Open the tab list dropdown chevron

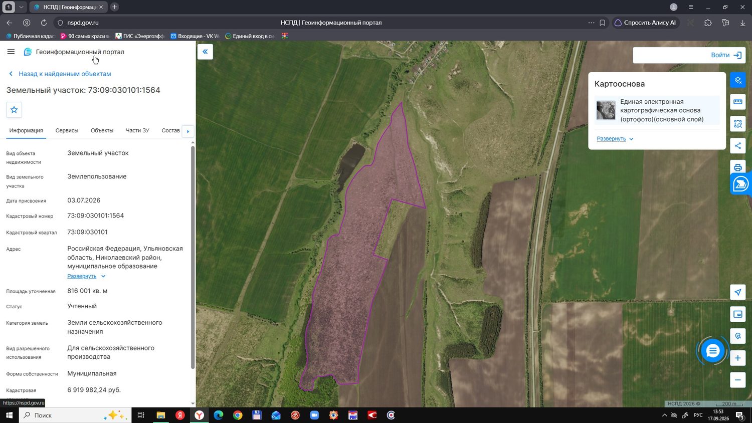click(x=21, y=7)
